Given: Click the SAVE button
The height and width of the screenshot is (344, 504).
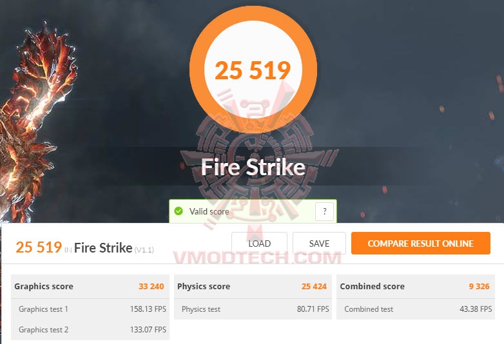Looking at the screenshot, I should [319, 244].
